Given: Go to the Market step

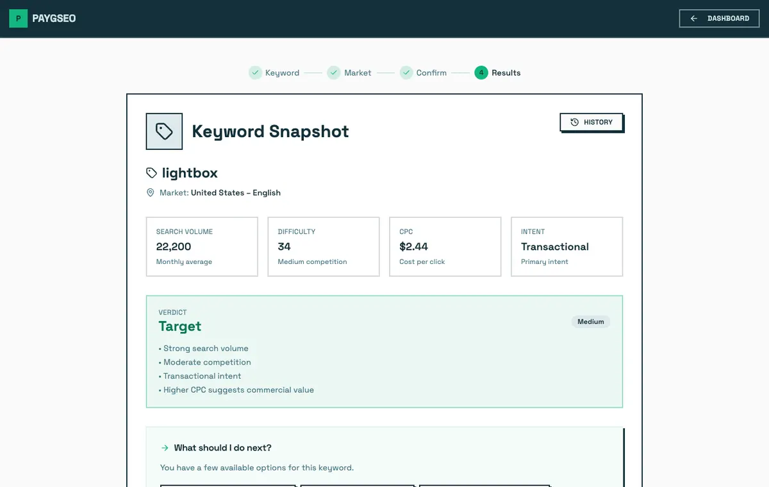Looking at the screenshot, I should click(349, 72).
